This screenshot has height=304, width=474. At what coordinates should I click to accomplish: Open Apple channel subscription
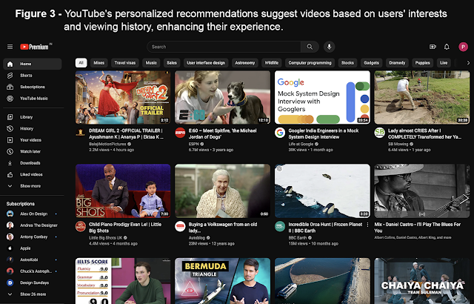coord(33,248)
